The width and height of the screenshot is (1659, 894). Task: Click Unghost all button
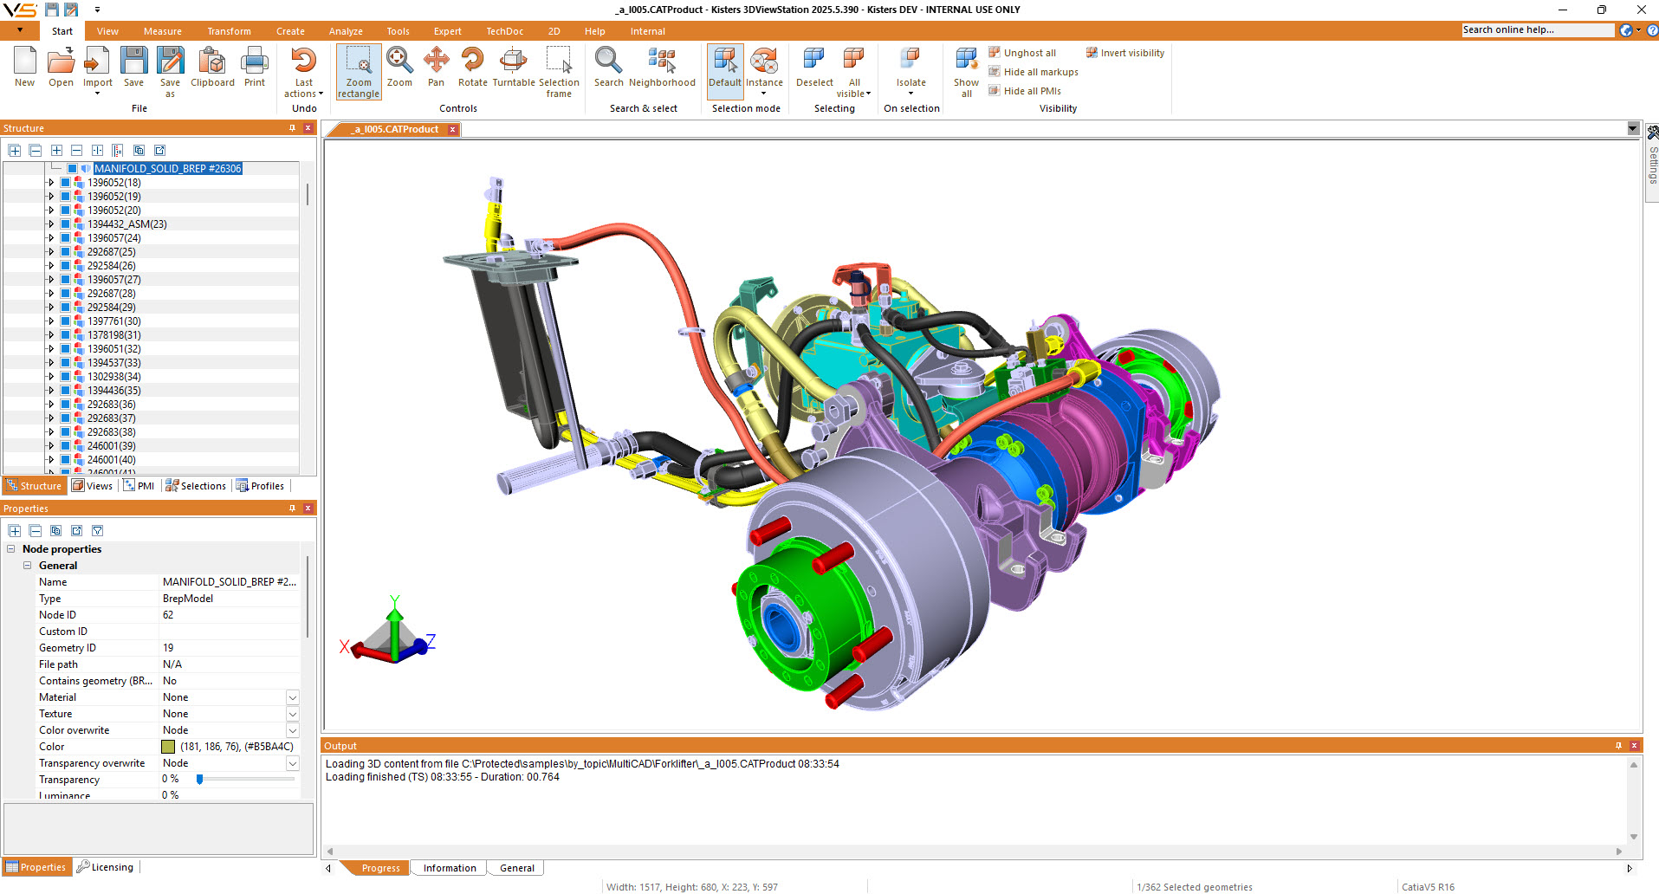(1023, 53)
